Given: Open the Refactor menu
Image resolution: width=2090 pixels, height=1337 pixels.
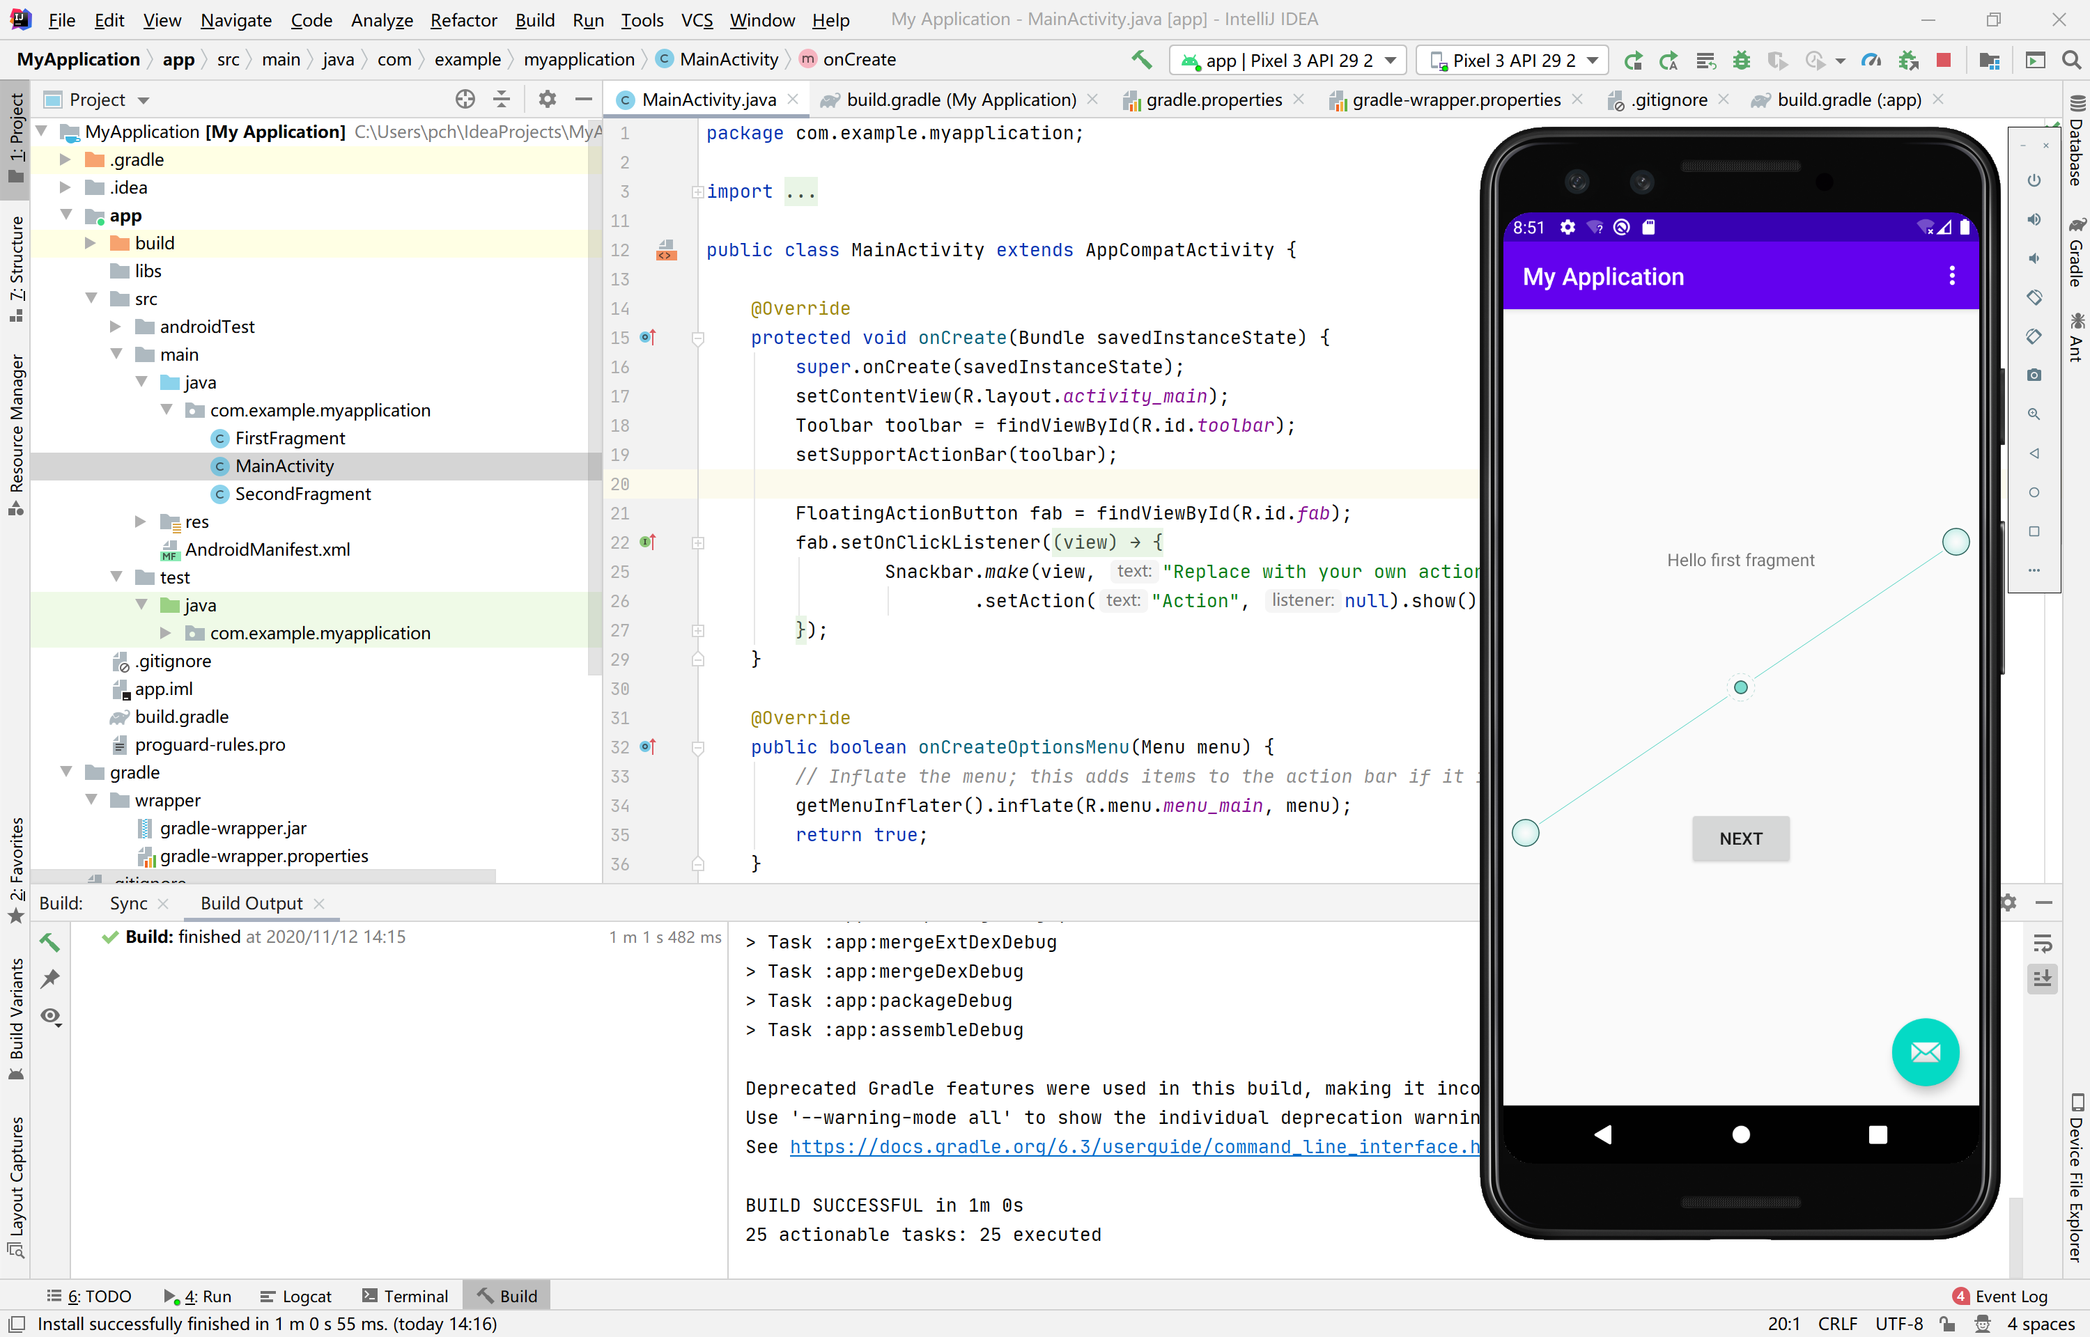Looking at the screenshot, I should point(464,19).
